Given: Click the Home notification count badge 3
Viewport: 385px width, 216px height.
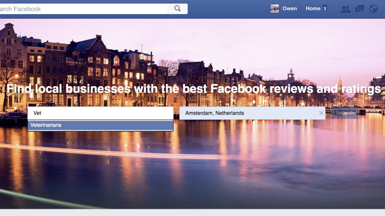Looking at the screenshot, I should click(x=325, y=9).
